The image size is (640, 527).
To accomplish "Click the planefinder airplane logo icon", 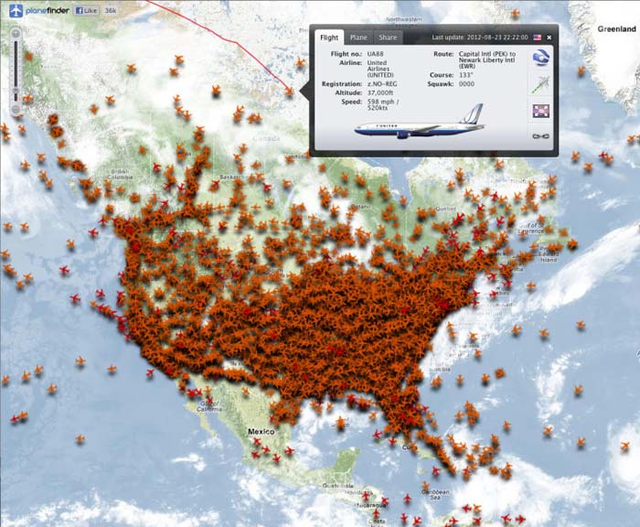I will [16, 10].
